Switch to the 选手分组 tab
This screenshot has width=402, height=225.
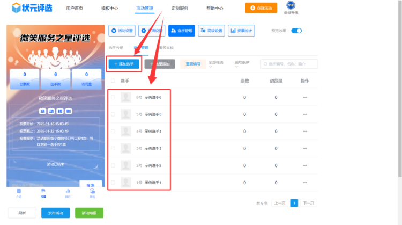[116, 48]
